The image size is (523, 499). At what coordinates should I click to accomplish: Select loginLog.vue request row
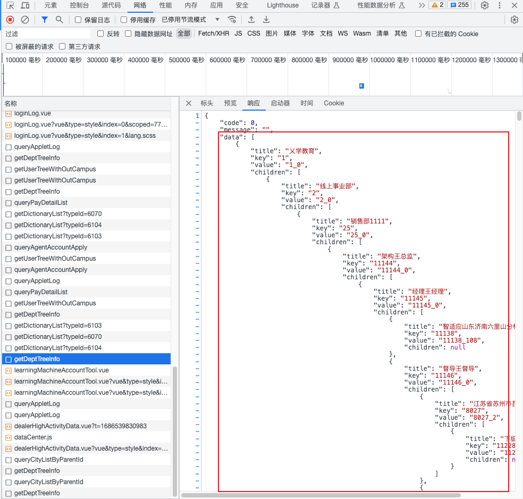tap(87, 114)
